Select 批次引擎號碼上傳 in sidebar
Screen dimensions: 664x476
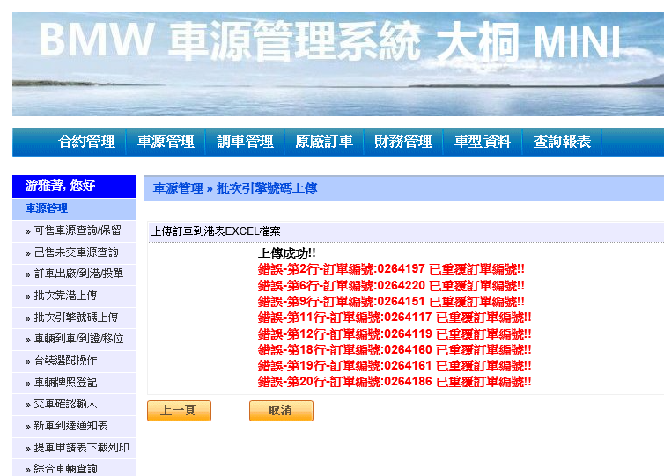click(77, 318)
